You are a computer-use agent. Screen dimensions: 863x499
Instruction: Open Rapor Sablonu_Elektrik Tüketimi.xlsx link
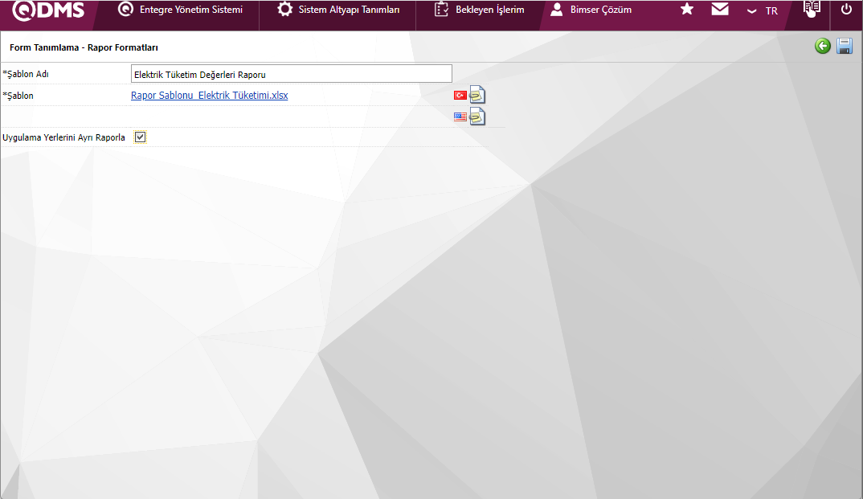209,95
